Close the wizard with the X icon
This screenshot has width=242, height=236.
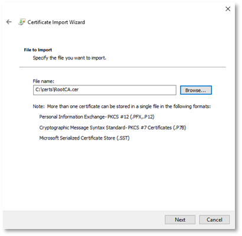(x=228, y=9)
